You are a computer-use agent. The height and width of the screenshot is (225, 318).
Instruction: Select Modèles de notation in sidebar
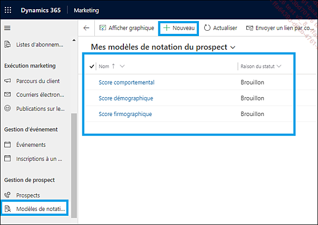34,209
